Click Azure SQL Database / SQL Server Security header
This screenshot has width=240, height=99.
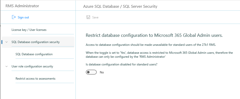120,6
